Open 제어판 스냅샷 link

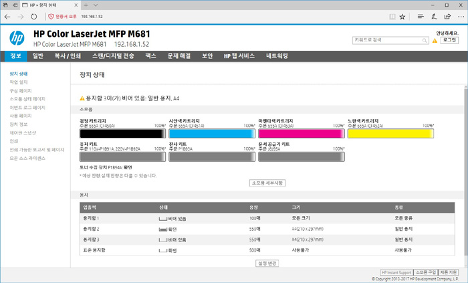(23, 133)
